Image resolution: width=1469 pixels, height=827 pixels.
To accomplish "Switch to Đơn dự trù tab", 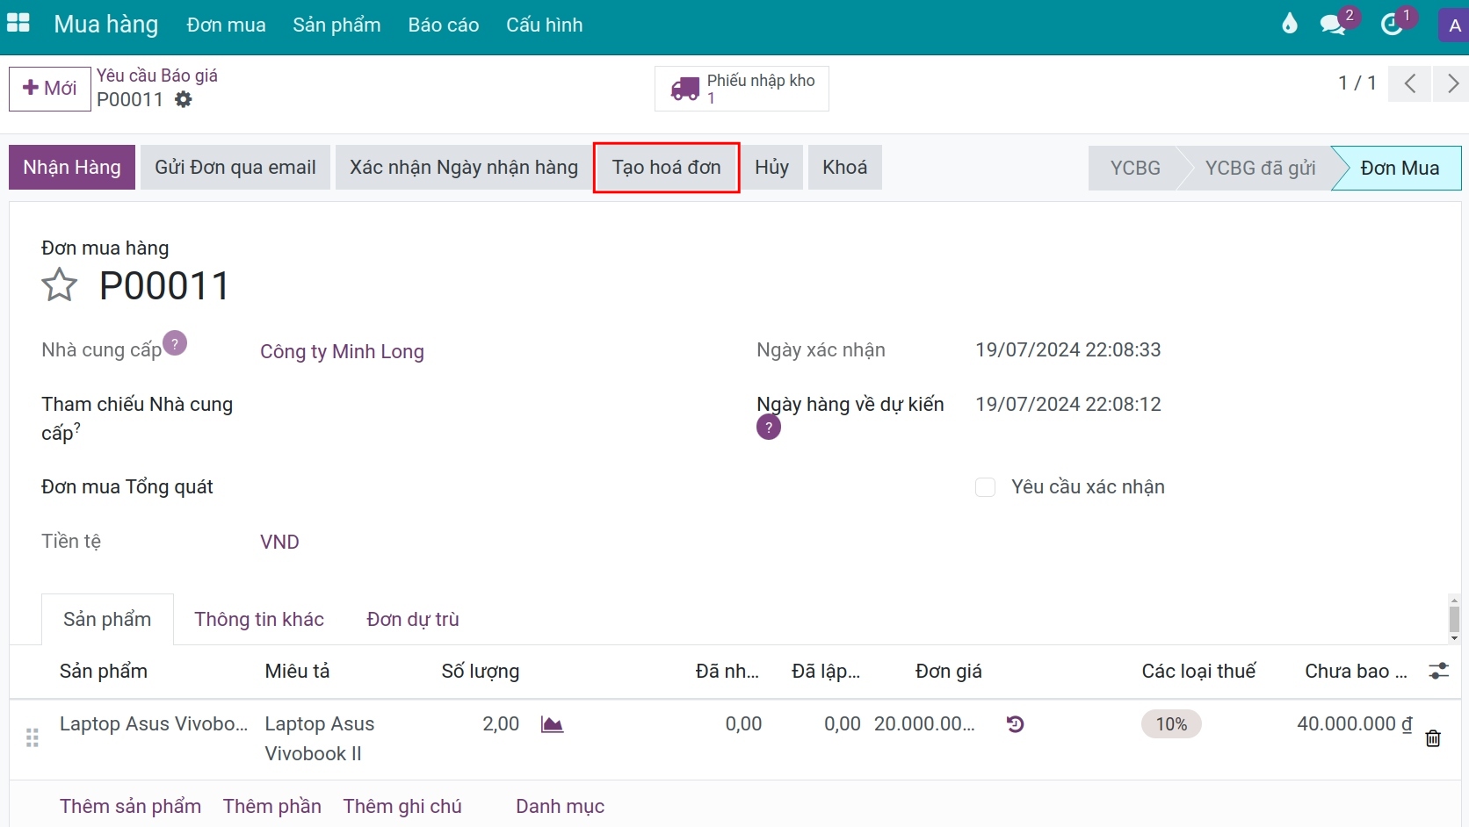I will point(413,619).
